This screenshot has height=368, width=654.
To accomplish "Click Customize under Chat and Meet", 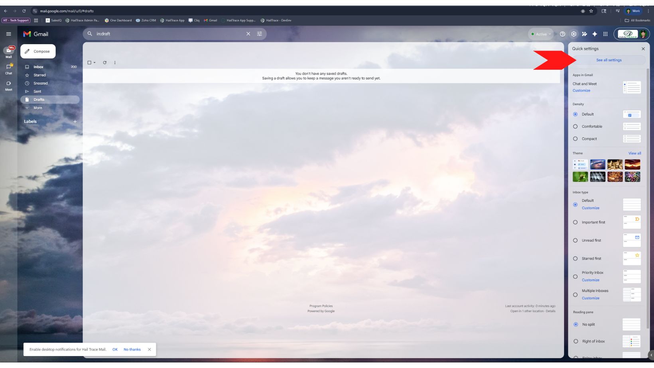I will [581, 90].
